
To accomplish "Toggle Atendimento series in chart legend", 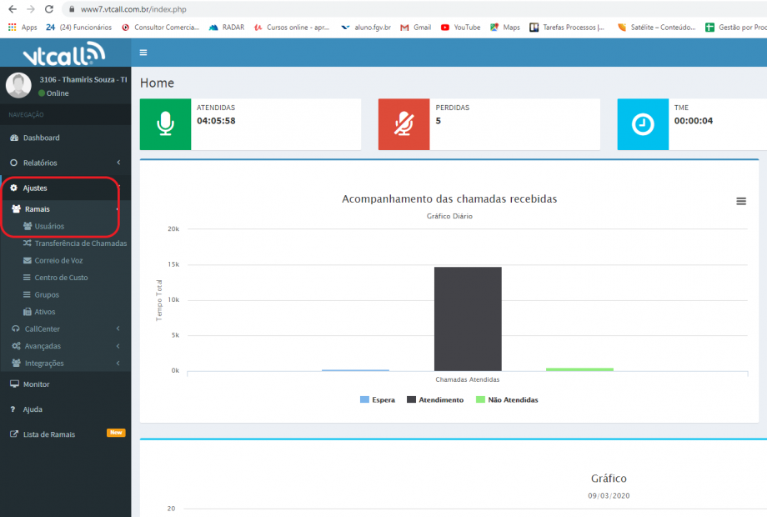I will (x=434, y=399).
